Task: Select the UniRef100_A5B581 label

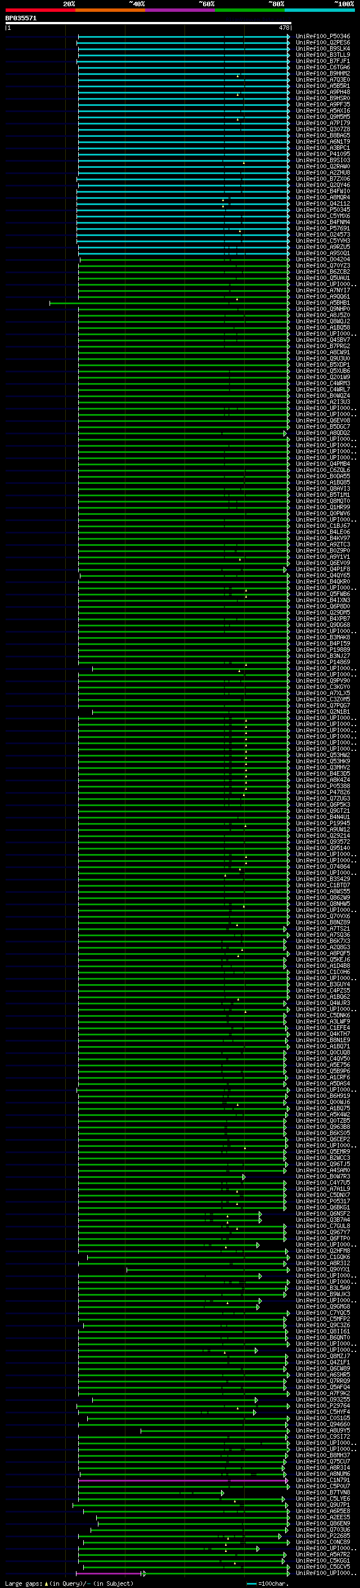Action: tap(323, 86)
